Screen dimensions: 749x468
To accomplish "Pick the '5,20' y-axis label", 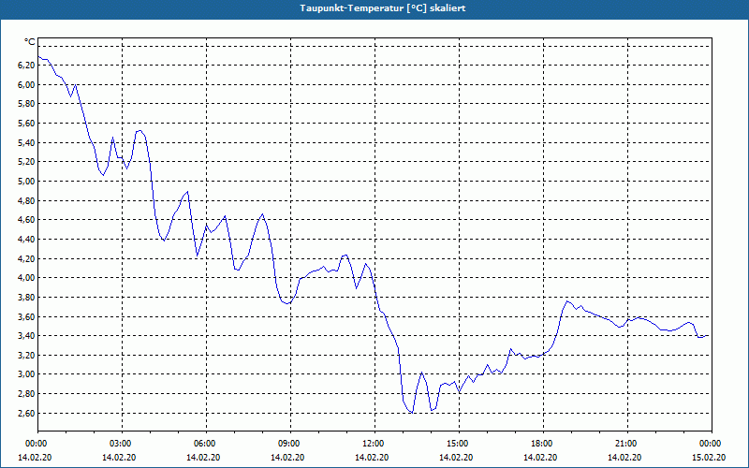I will [27, 161].
